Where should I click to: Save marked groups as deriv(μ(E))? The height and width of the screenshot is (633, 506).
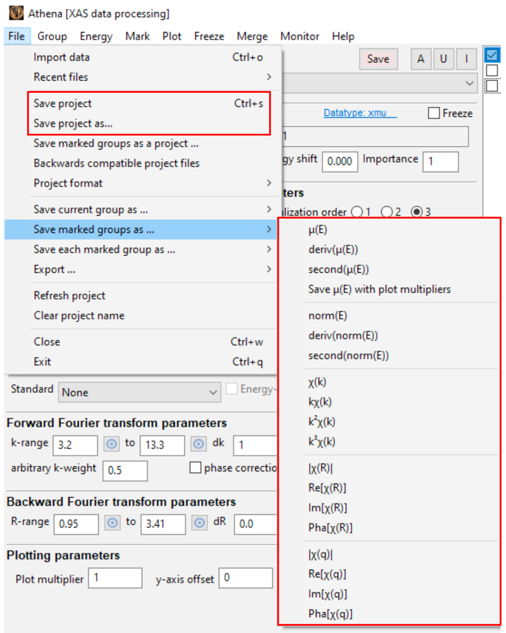click(x=389, y=249)
